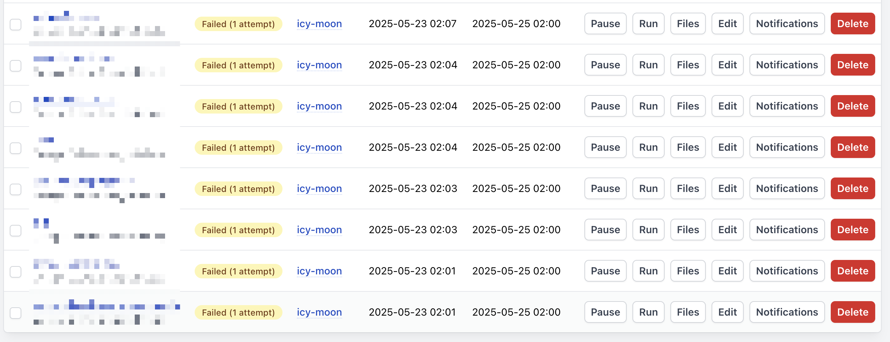Open Files for the 02:04 top row job

pos(687,65)
